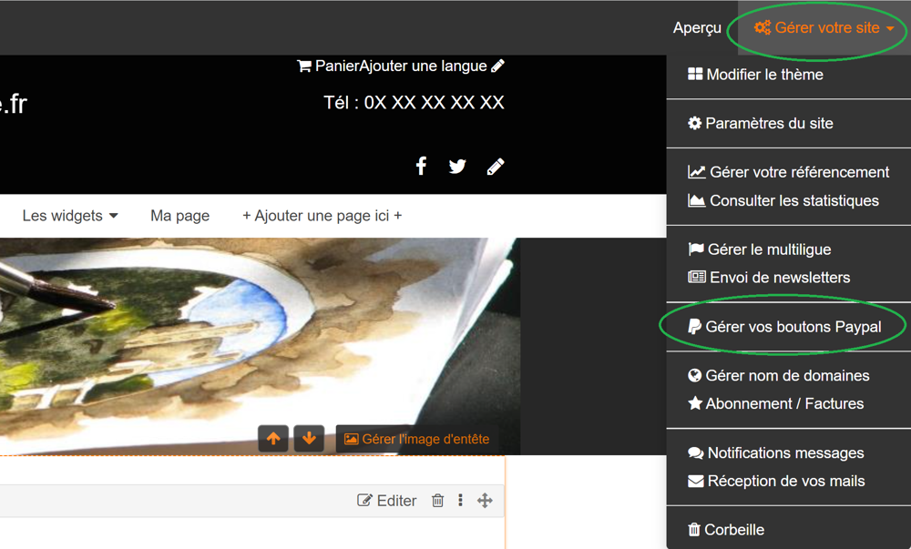Edit social links with pencil icon
Screen dimensions: 911x549
point(496,166)
